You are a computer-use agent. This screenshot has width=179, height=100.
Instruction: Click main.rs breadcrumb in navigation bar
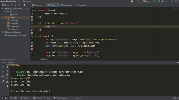point(27,1)
